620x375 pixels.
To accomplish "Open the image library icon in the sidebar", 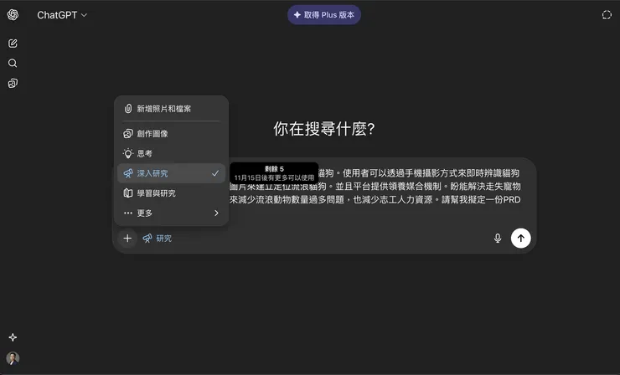I will 13,84.
